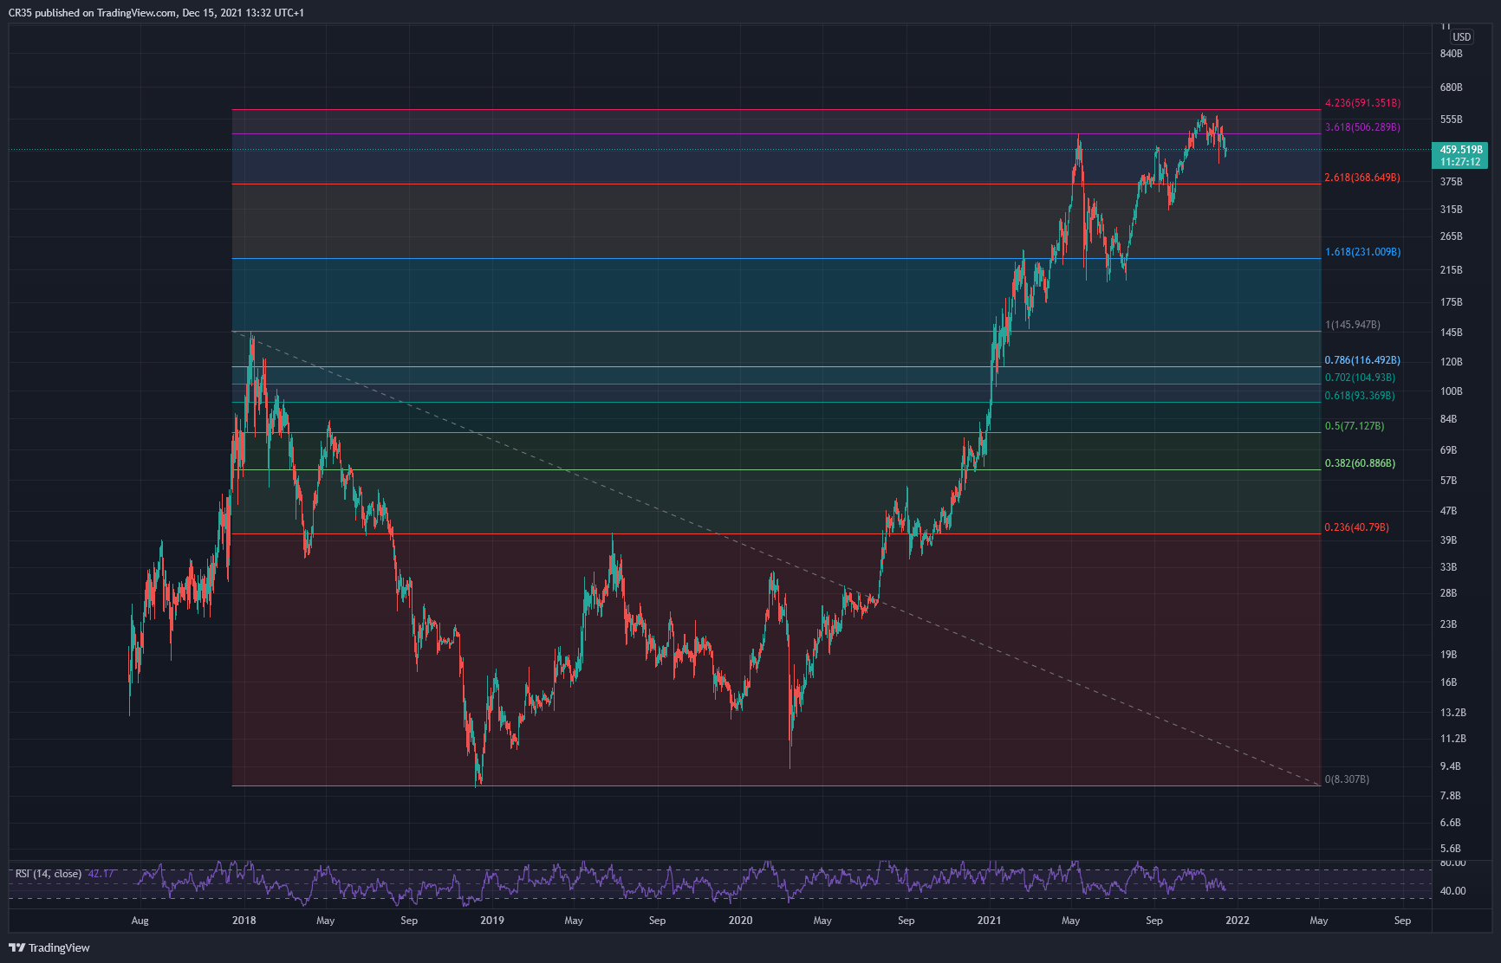
Task: Select the 4.236(591.351B) Fibonacci label
Action: (x=1362, y=103)
